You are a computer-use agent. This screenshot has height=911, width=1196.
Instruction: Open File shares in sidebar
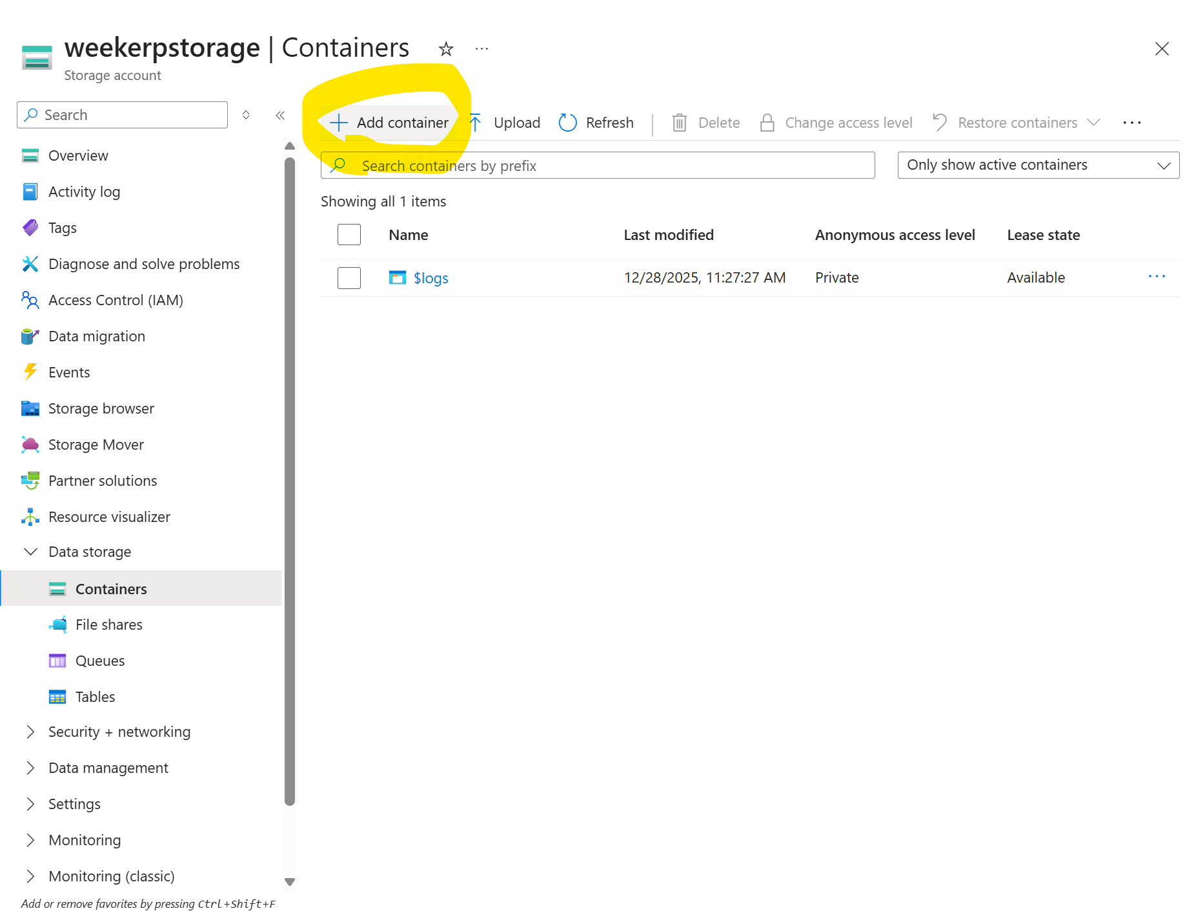pos(108,625)
